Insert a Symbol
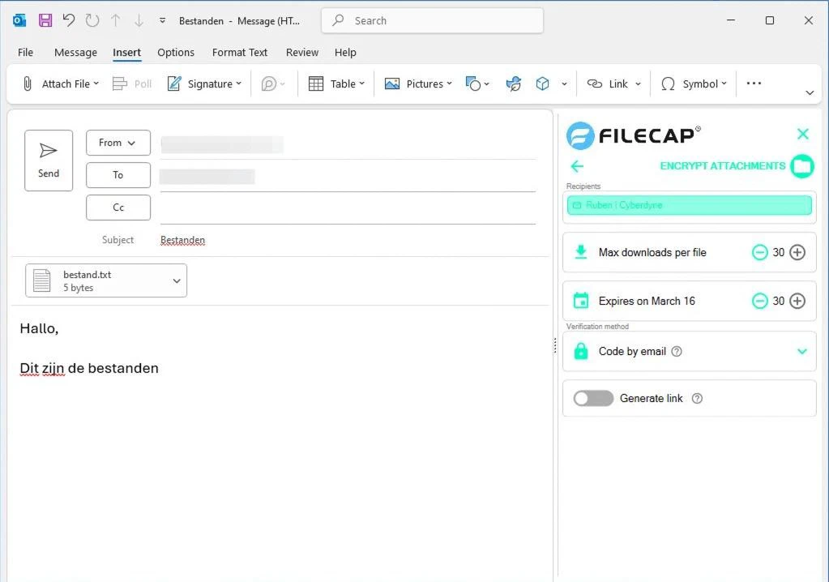This screenshot has height=582, width=829. coord(694,83)
